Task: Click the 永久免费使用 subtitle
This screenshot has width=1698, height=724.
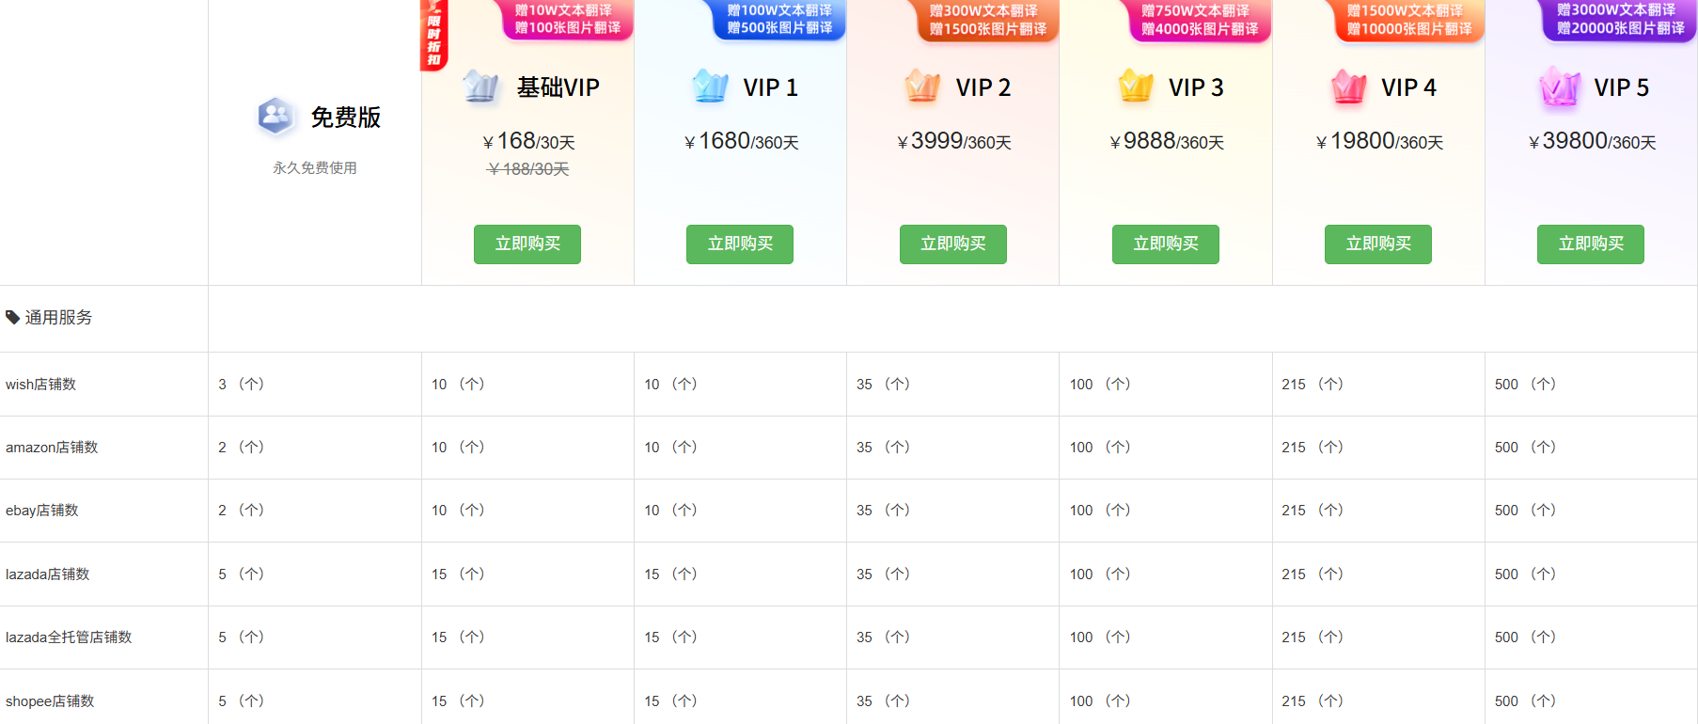Action: (315, 168)
